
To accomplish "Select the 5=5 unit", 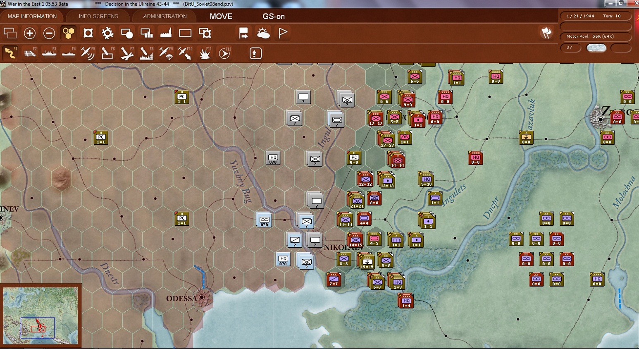I will (x=394, y=117).
